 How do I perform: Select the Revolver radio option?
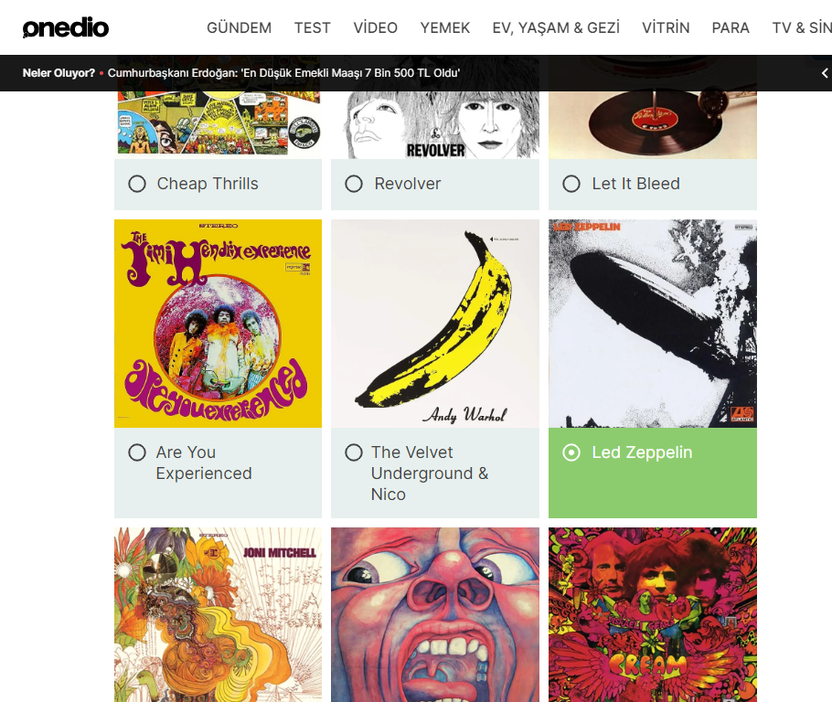(354, 184)
